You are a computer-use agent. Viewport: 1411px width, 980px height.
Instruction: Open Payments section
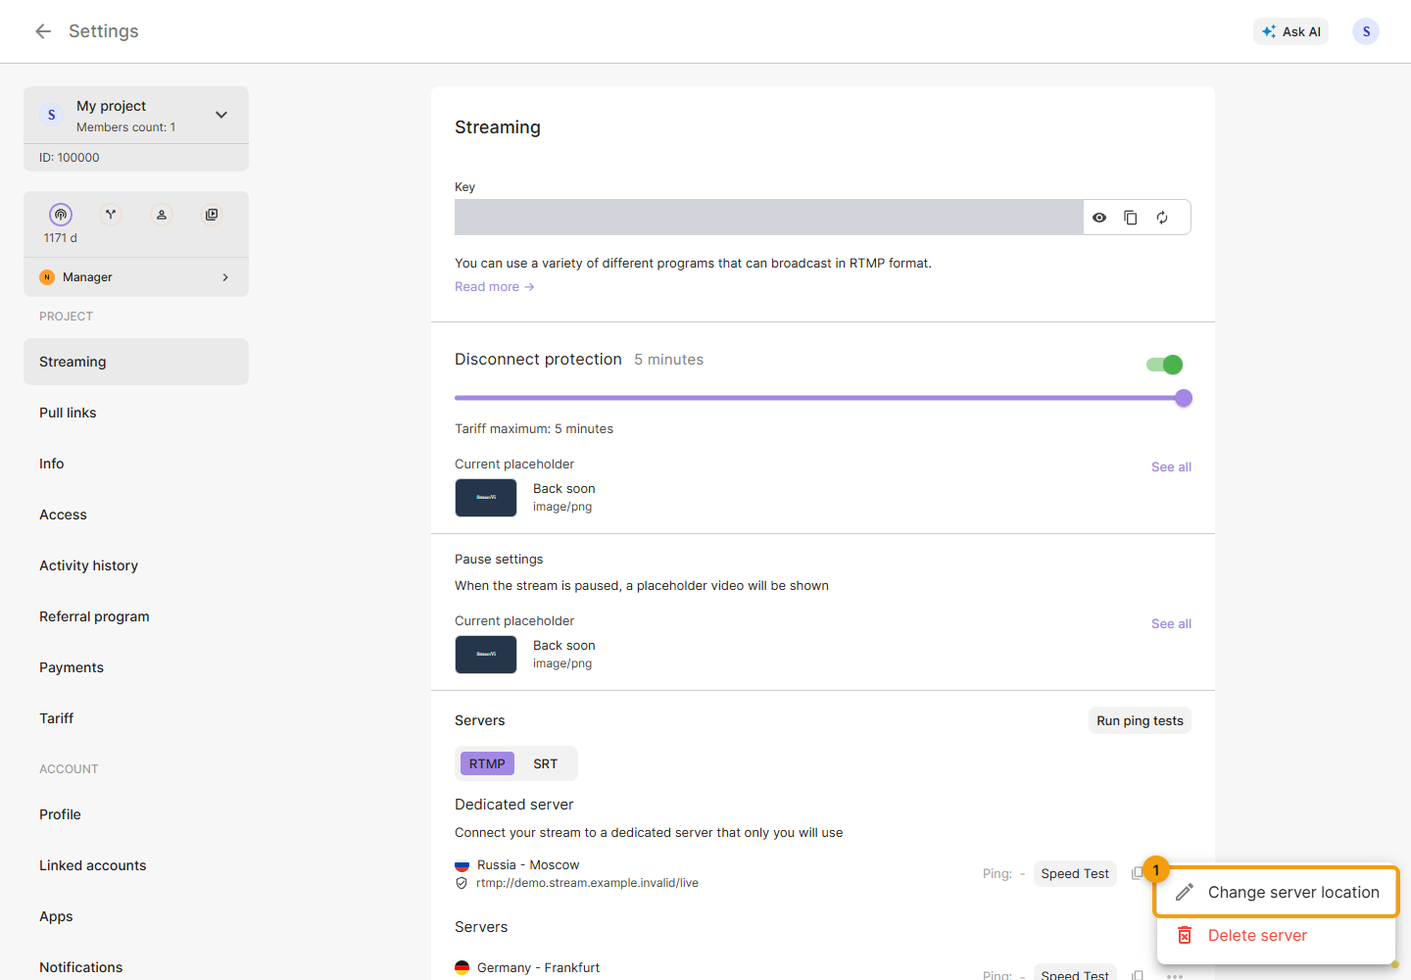(x=136, y=667)
